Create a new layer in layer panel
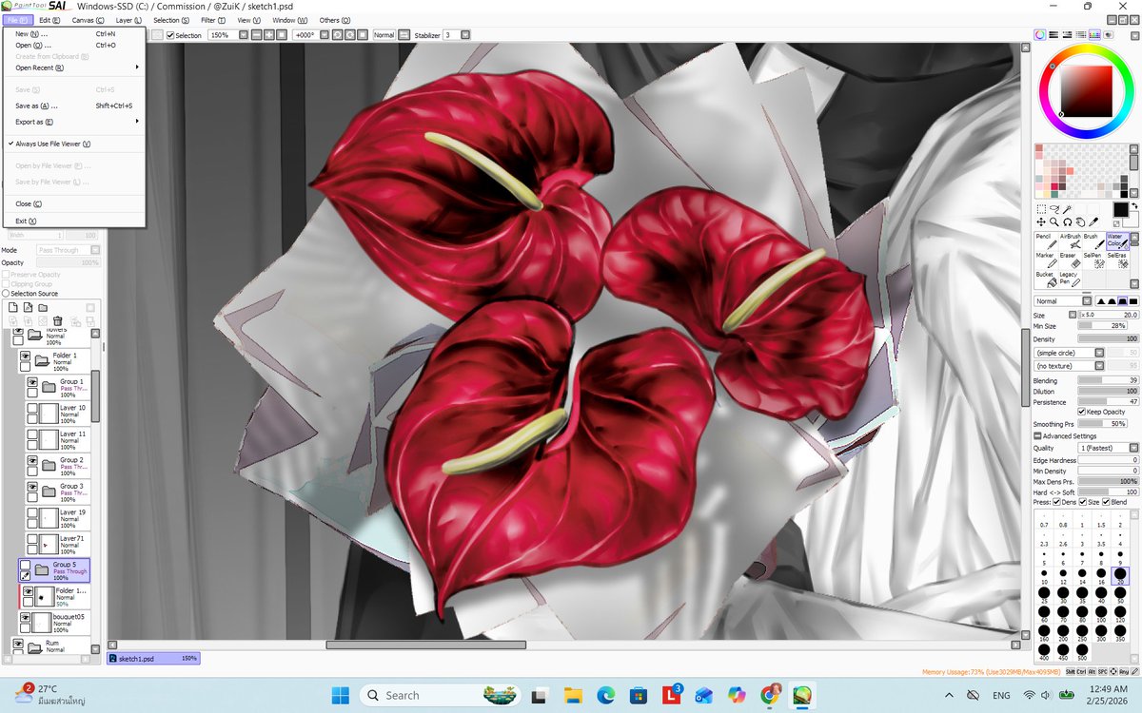This screenshot has height=713, width=1142. click(x=13, y=308)
